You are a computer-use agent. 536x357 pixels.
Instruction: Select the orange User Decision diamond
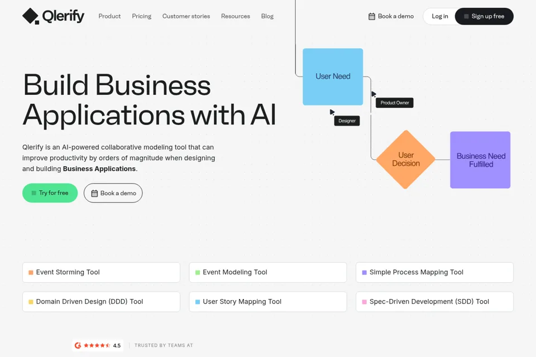click(x=406, y=160)
